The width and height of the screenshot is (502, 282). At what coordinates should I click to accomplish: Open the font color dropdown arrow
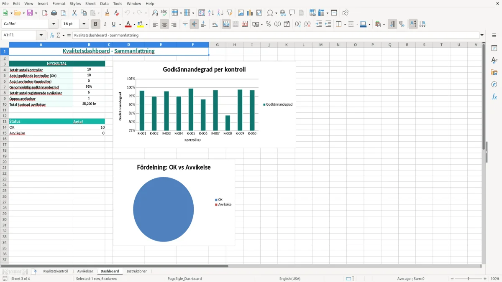tap(134, 24)
